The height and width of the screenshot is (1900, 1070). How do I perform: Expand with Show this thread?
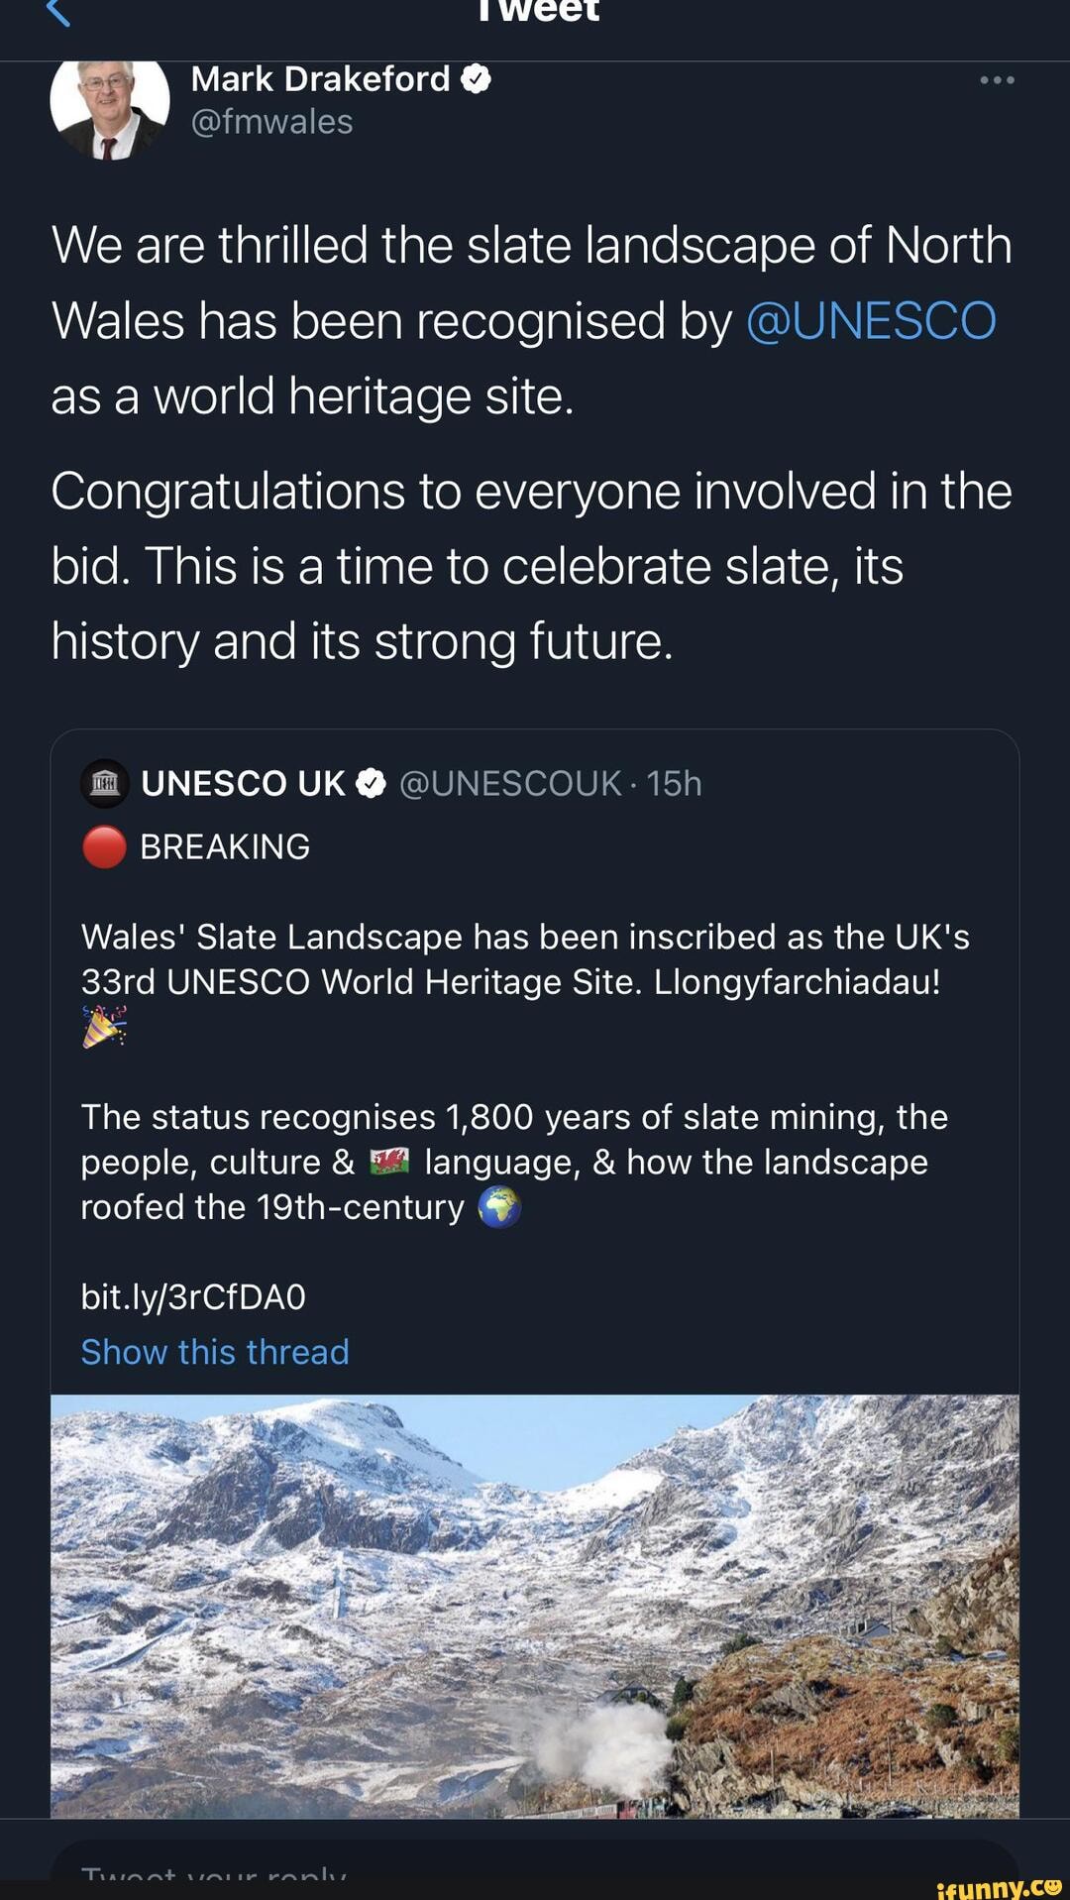215,1352
